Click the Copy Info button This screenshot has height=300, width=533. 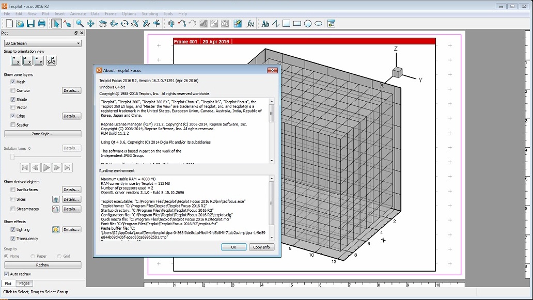click(x=261, y=247)
